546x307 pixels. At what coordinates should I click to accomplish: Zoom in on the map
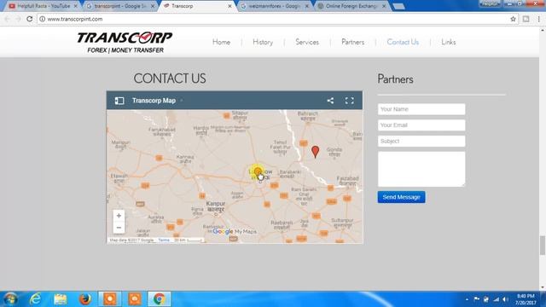click(x=119, y=216)
